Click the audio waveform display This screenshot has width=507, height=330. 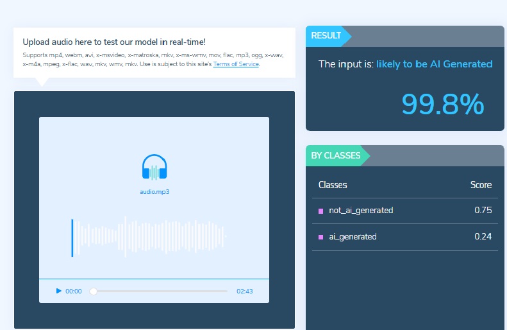pos(149,237)
